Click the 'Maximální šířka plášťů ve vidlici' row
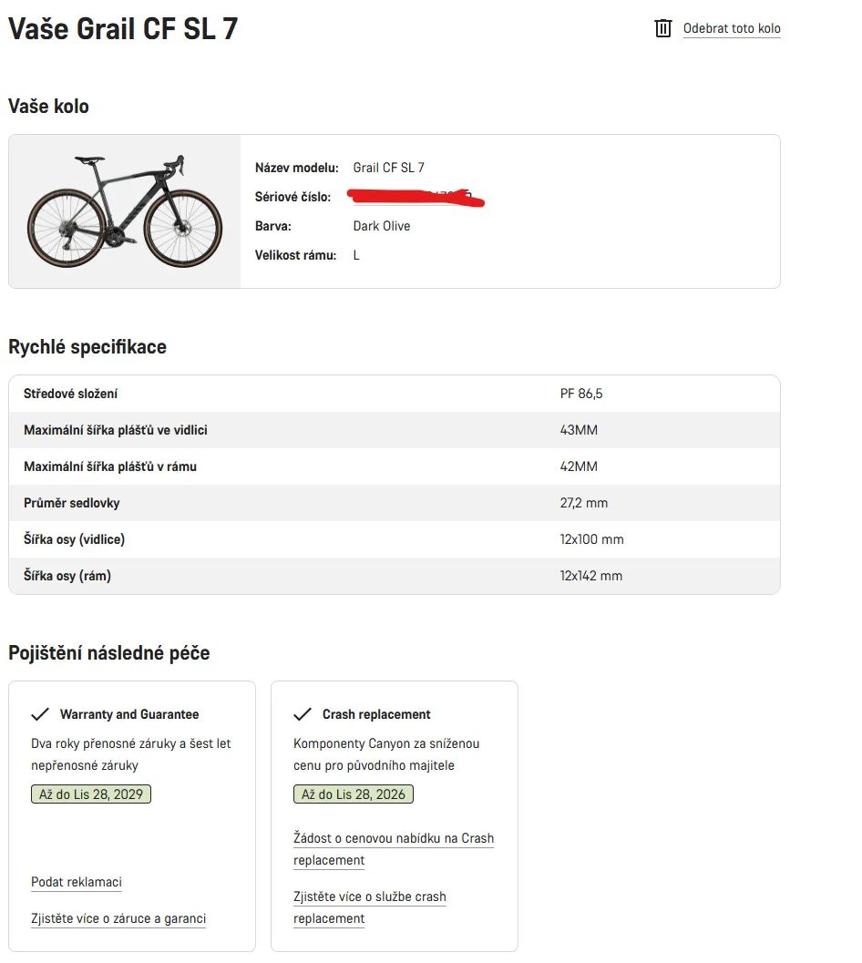This screenshot has width=862, height=963. 394,430
